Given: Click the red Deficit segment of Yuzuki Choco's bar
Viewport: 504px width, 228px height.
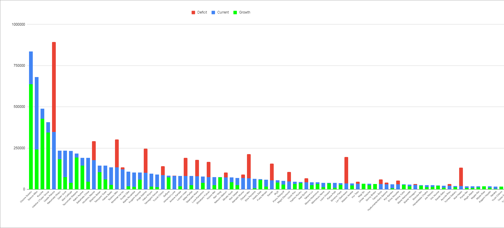Looking at the screenshot, I should pyautogui.click(x=163, y=171).
